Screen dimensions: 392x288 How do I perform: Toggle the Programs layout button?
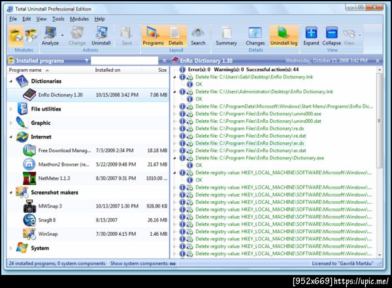[x=154, y=36]
